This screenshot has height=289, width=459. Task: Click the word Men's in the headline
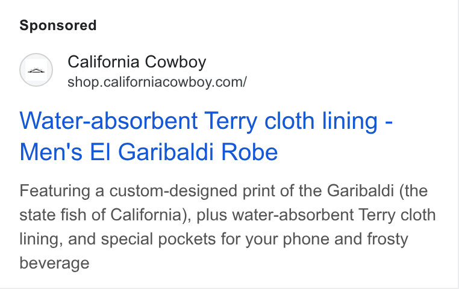pyautogui.click(x=51, y=152)
